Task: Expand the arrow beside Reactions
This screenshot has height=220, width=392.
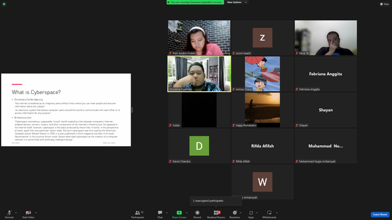Action: pos(241,213)
